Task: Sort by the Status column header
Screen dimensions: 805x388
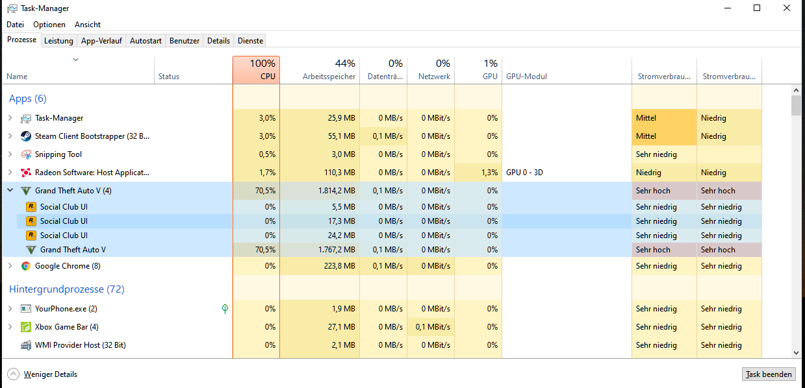Action: coord(193,70)
